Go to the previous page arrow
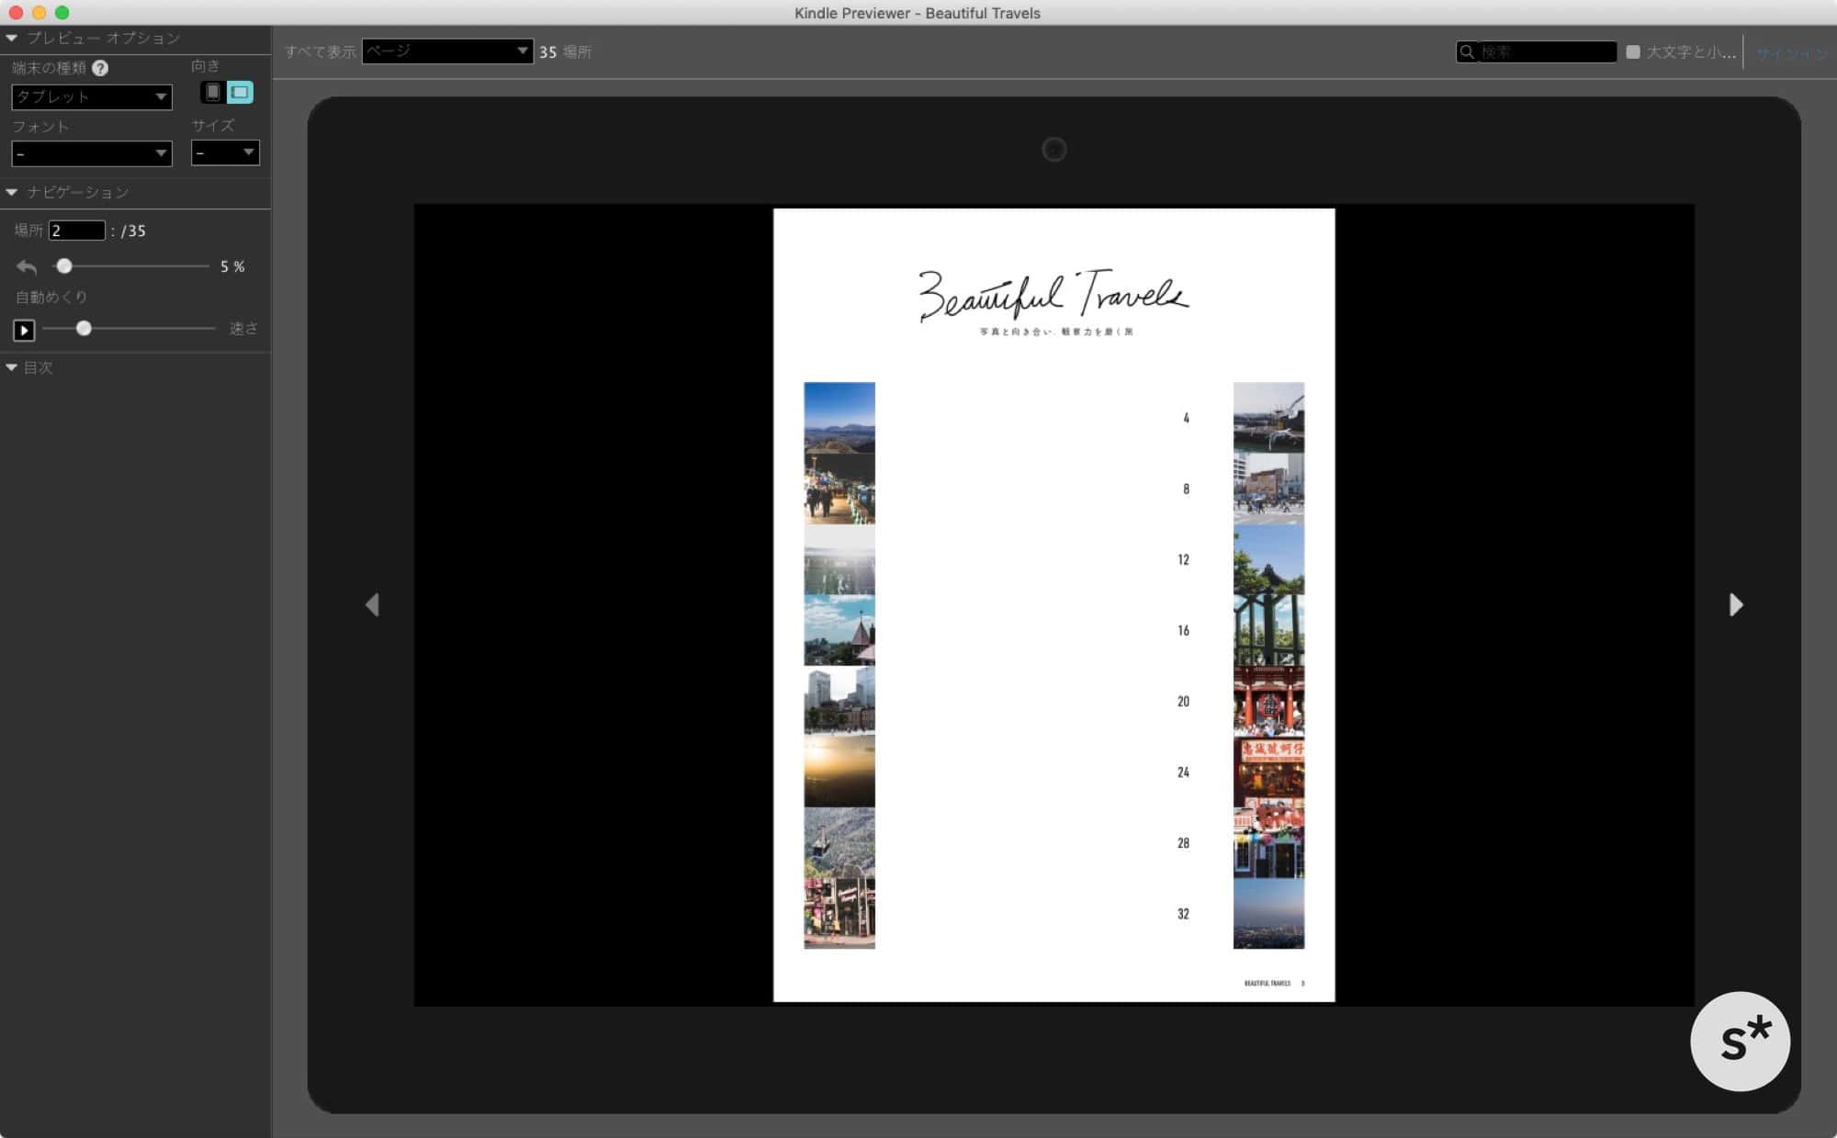 coord(372,604)
